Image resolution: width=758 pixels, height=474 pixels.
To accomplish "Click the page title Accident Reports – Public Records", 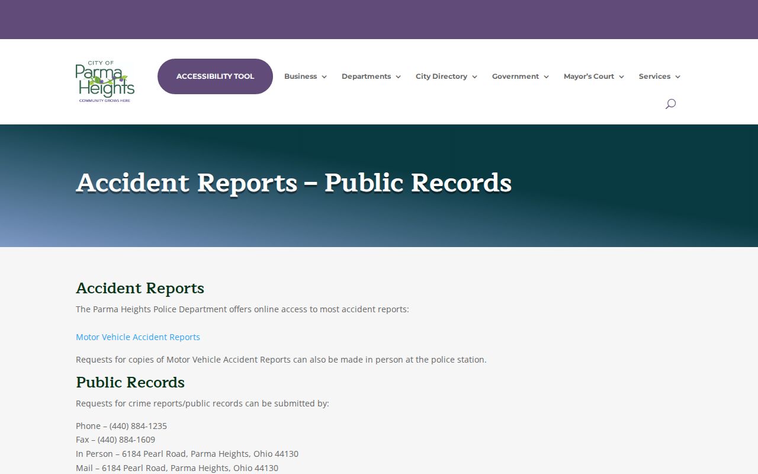I will pyautogui.click(x=294, y=183).
